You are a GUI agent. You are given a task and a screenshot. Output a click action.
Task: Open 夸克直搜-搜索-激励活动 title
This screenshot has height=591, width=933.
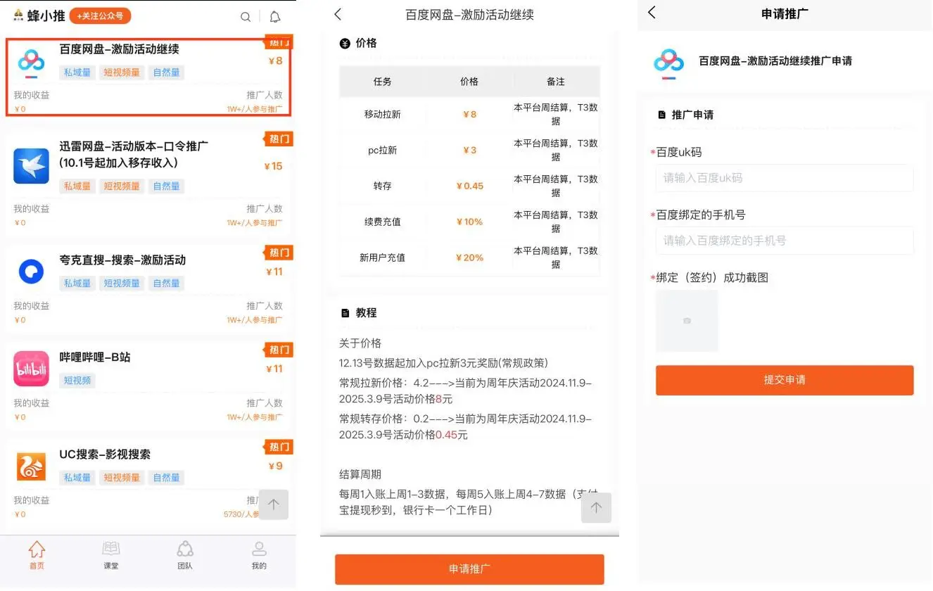pyautogui.click(x=122, y=260)
